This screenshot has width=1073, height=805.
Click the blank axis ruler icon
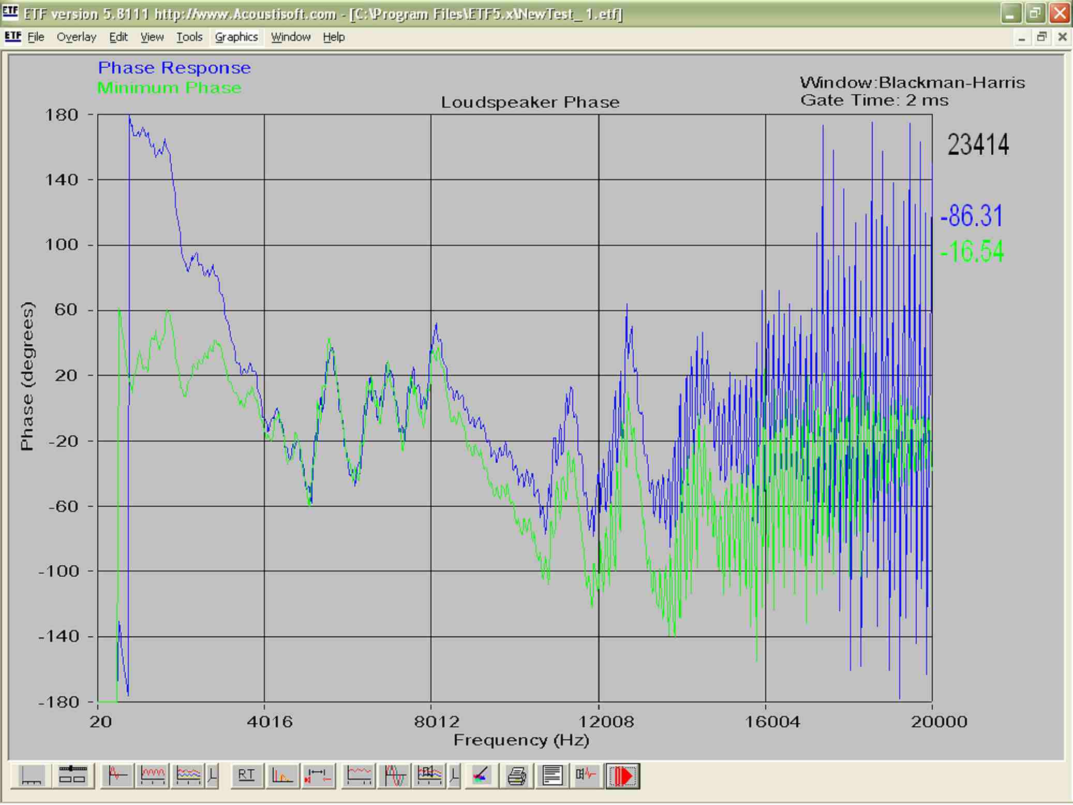31,775
